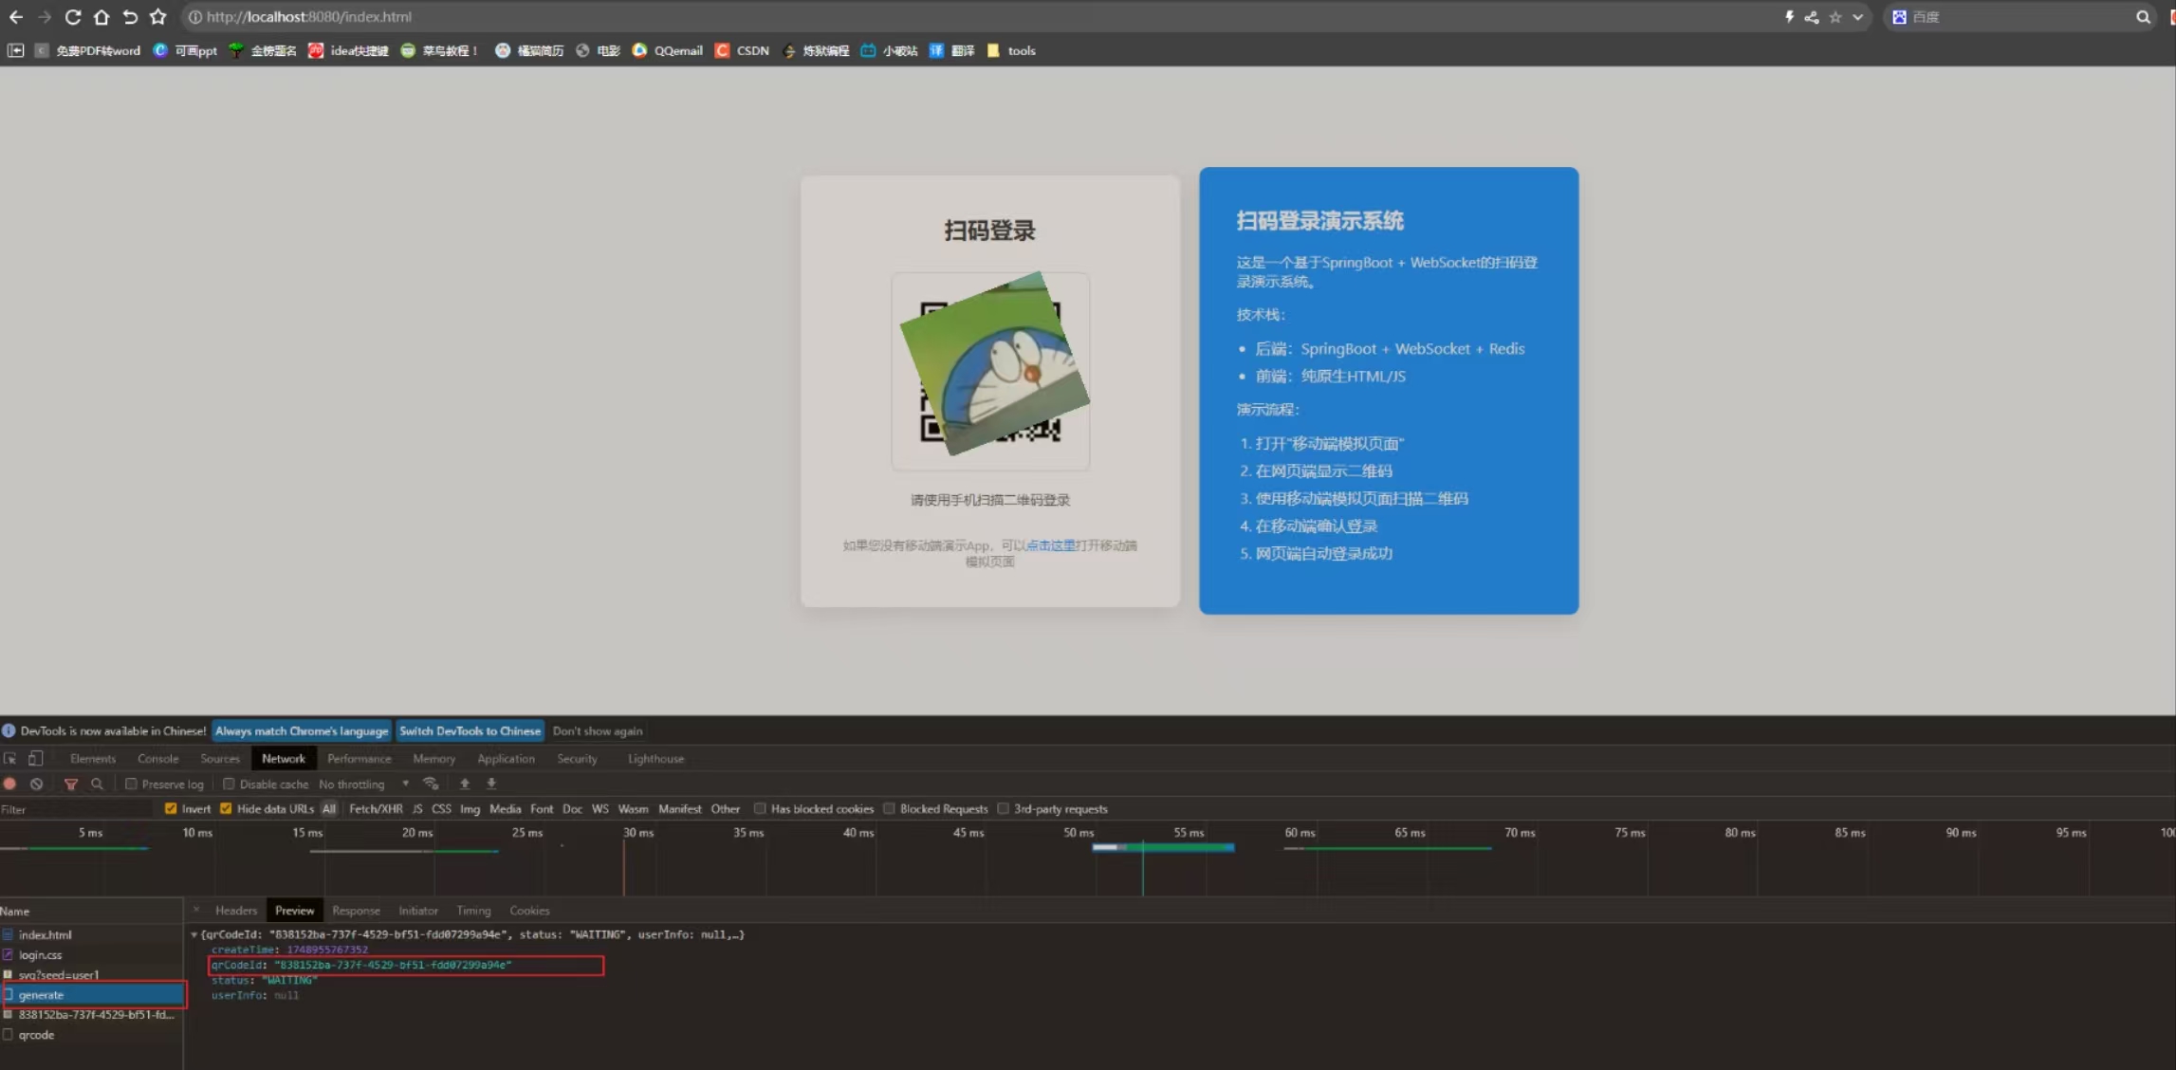Click the network Filter text field

click(77, 809)
